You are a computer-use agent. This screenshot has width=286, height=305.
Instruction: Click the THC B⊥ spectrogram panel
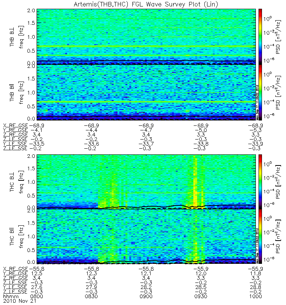click(x=146, y=182)
